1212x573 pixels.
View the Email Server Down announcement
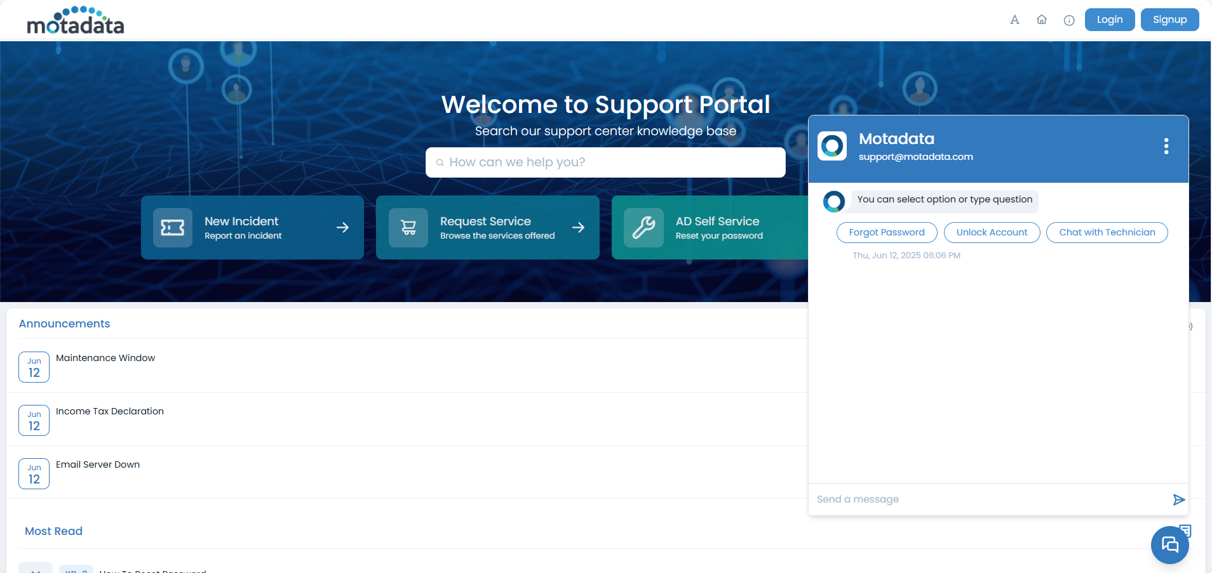(x=98, y=464)
